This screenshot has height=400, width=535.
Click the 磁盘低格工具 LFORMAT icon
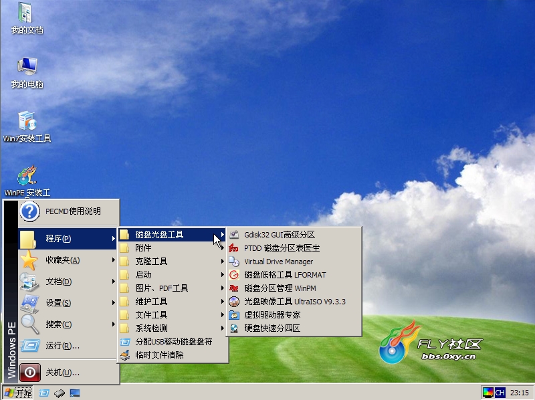(234, 275)
